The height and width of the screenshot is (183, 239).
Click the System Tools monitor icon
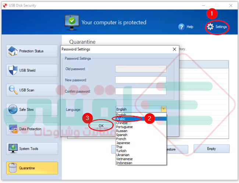[13, 148]
